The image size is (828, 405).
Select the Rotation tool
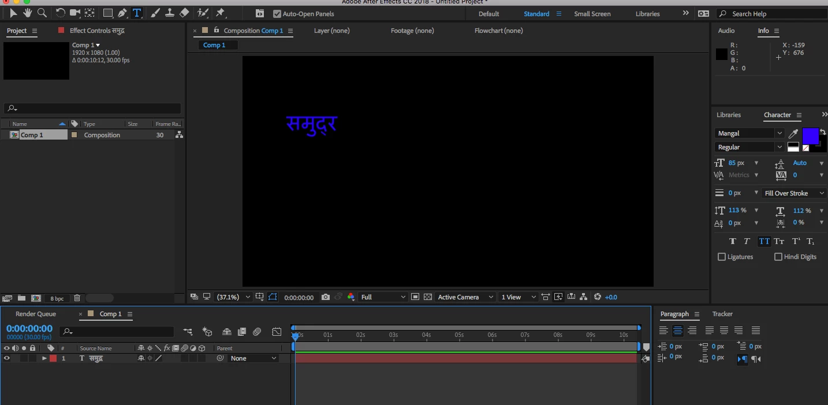[61, 13]
